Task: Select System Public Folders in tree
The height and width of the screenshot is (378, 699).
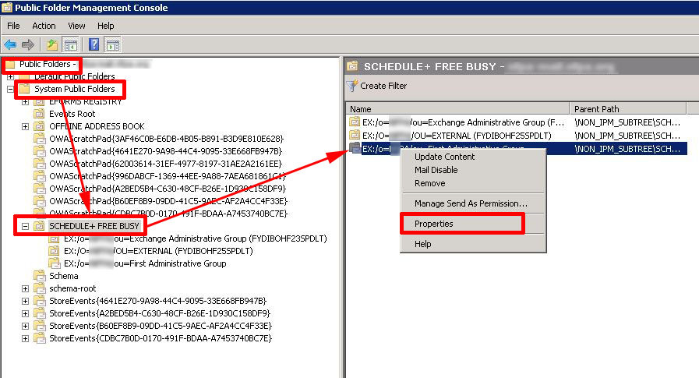Action: pyautogui.click(x=75, y=89)
